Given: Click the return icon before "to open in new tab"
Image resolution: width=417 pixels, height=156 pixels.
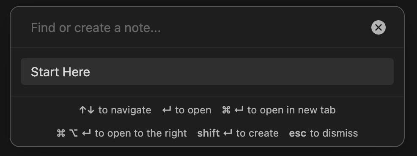Looking at the screenshot, I should (x=239, y=110).
